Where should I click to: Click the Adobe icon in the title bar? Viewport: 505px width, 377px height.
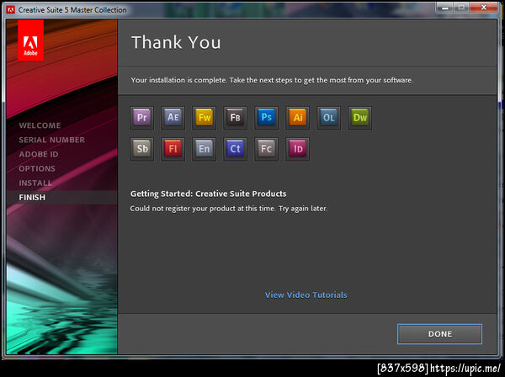[x=11, y=10]
